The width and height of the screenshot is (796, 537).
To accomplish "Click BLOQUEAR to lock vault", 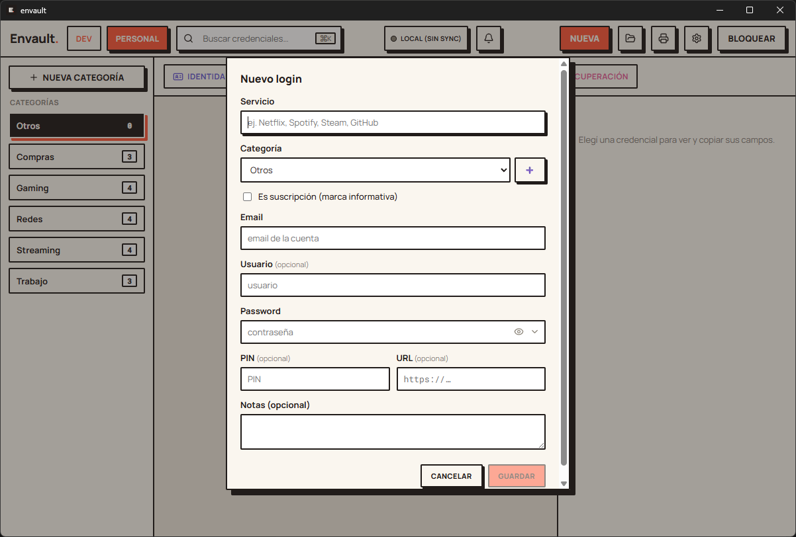I will (x=751, y=38).
